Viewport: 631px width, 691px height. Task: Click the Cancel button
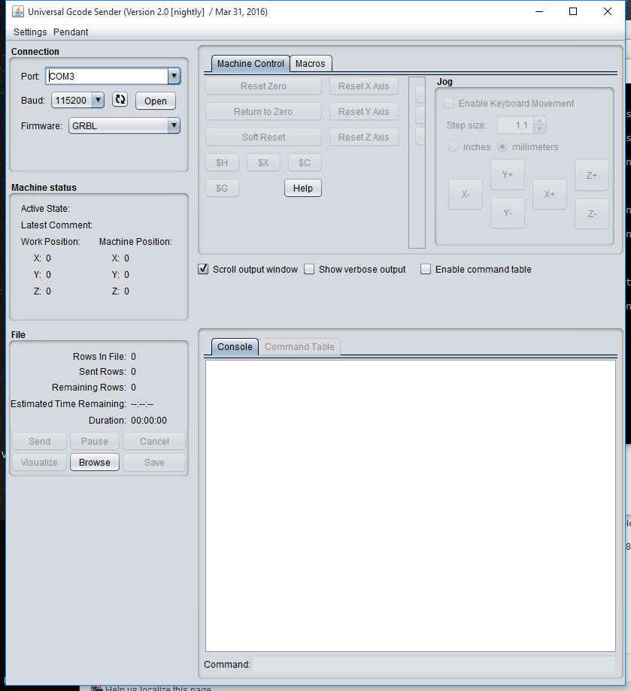pos(154,441)
